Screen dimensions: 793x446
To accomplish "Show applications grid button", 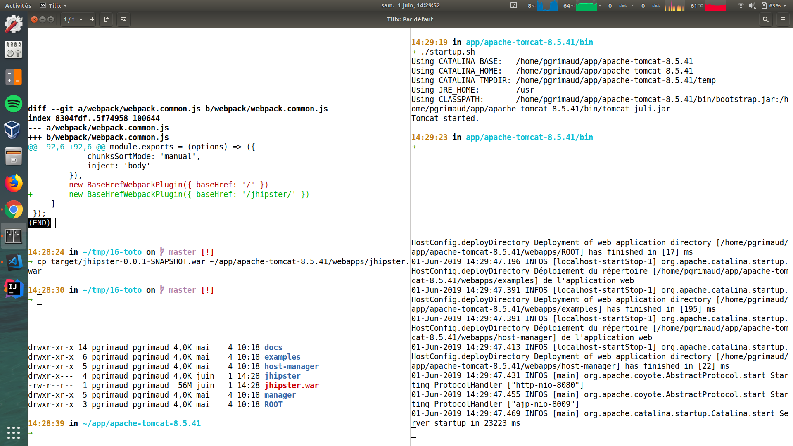I will [14, 432].
